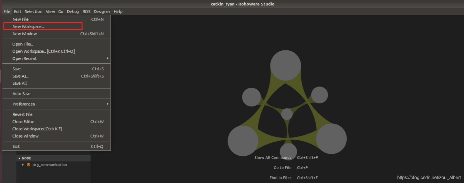Choose Save As menu entry
464x183 pixels.
pos(56,76)
